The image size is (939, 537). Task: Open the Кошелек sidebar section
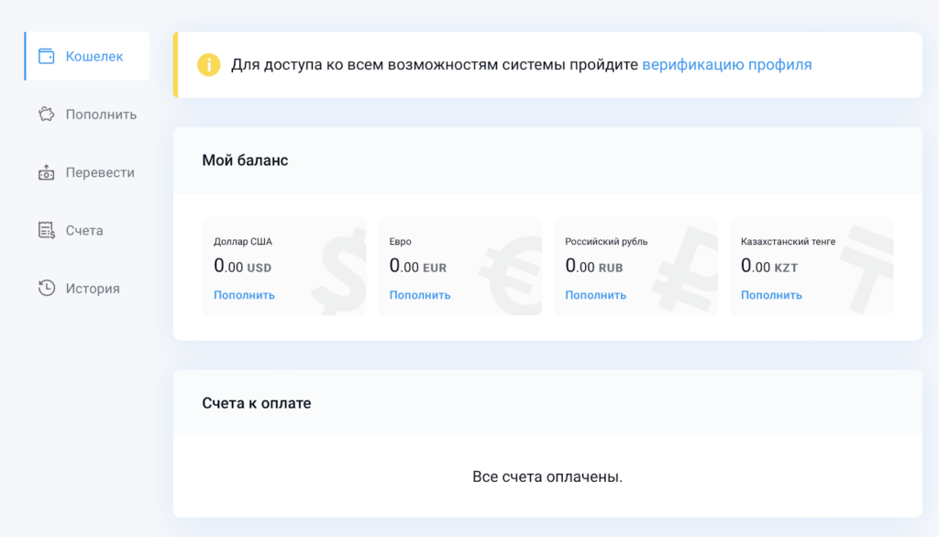(87, 56)
